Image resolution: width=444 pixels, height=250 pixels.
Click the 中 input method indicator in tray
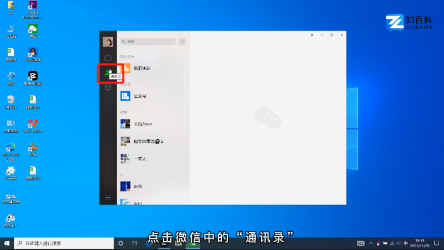(x=406, y=243)
